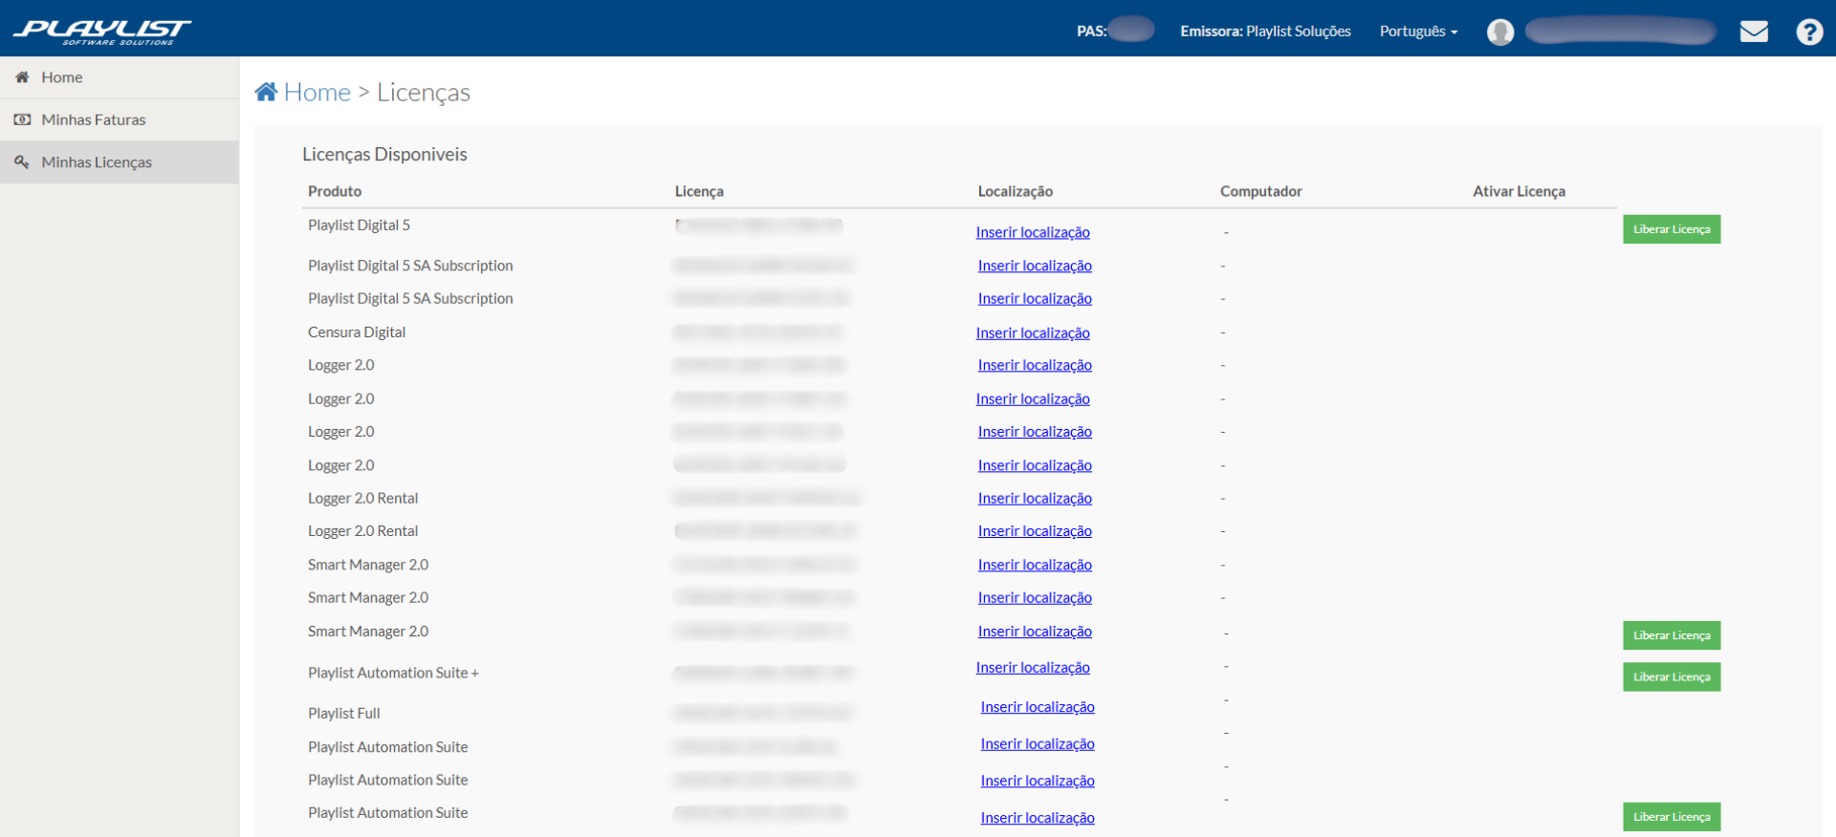Click the Produto column header
This screenshot has height=837, width=1836.
[x=335, y=191]
